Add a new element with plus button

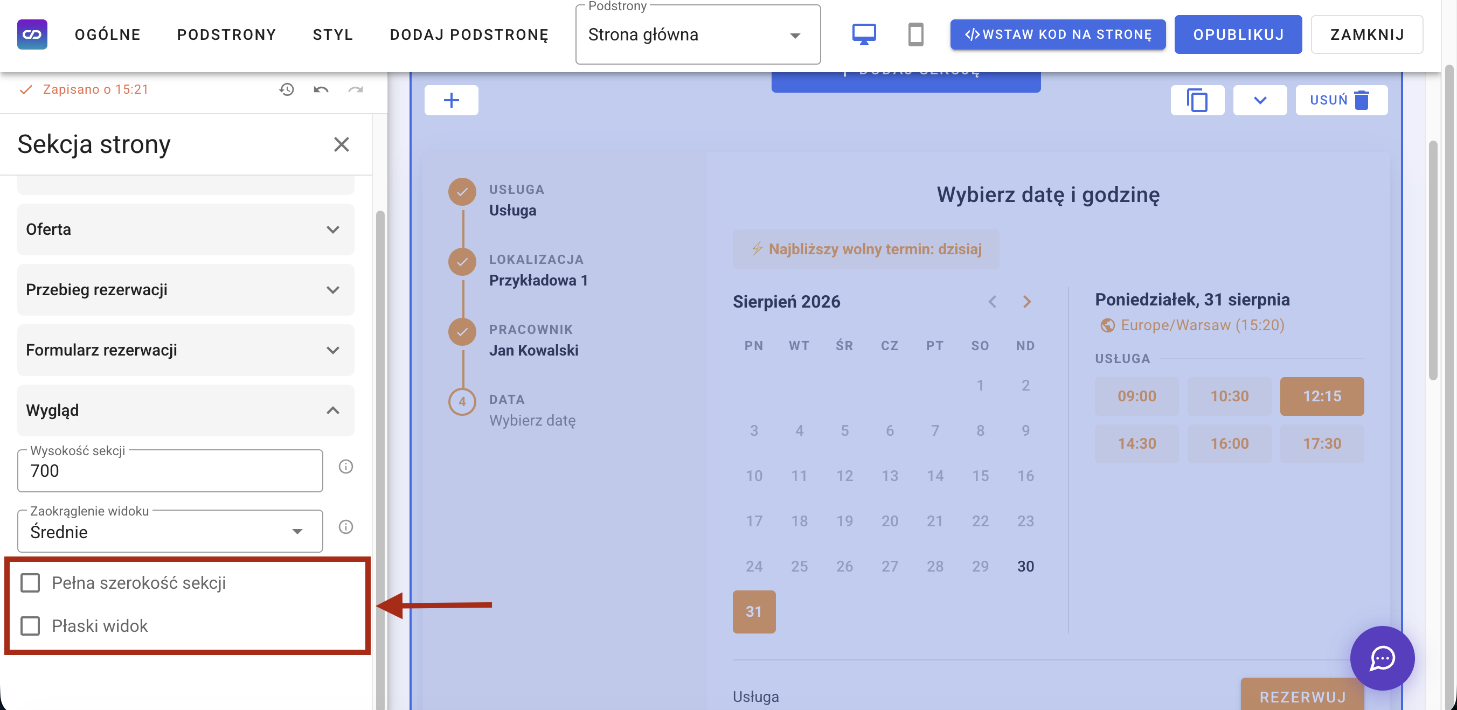click(452, 100)
